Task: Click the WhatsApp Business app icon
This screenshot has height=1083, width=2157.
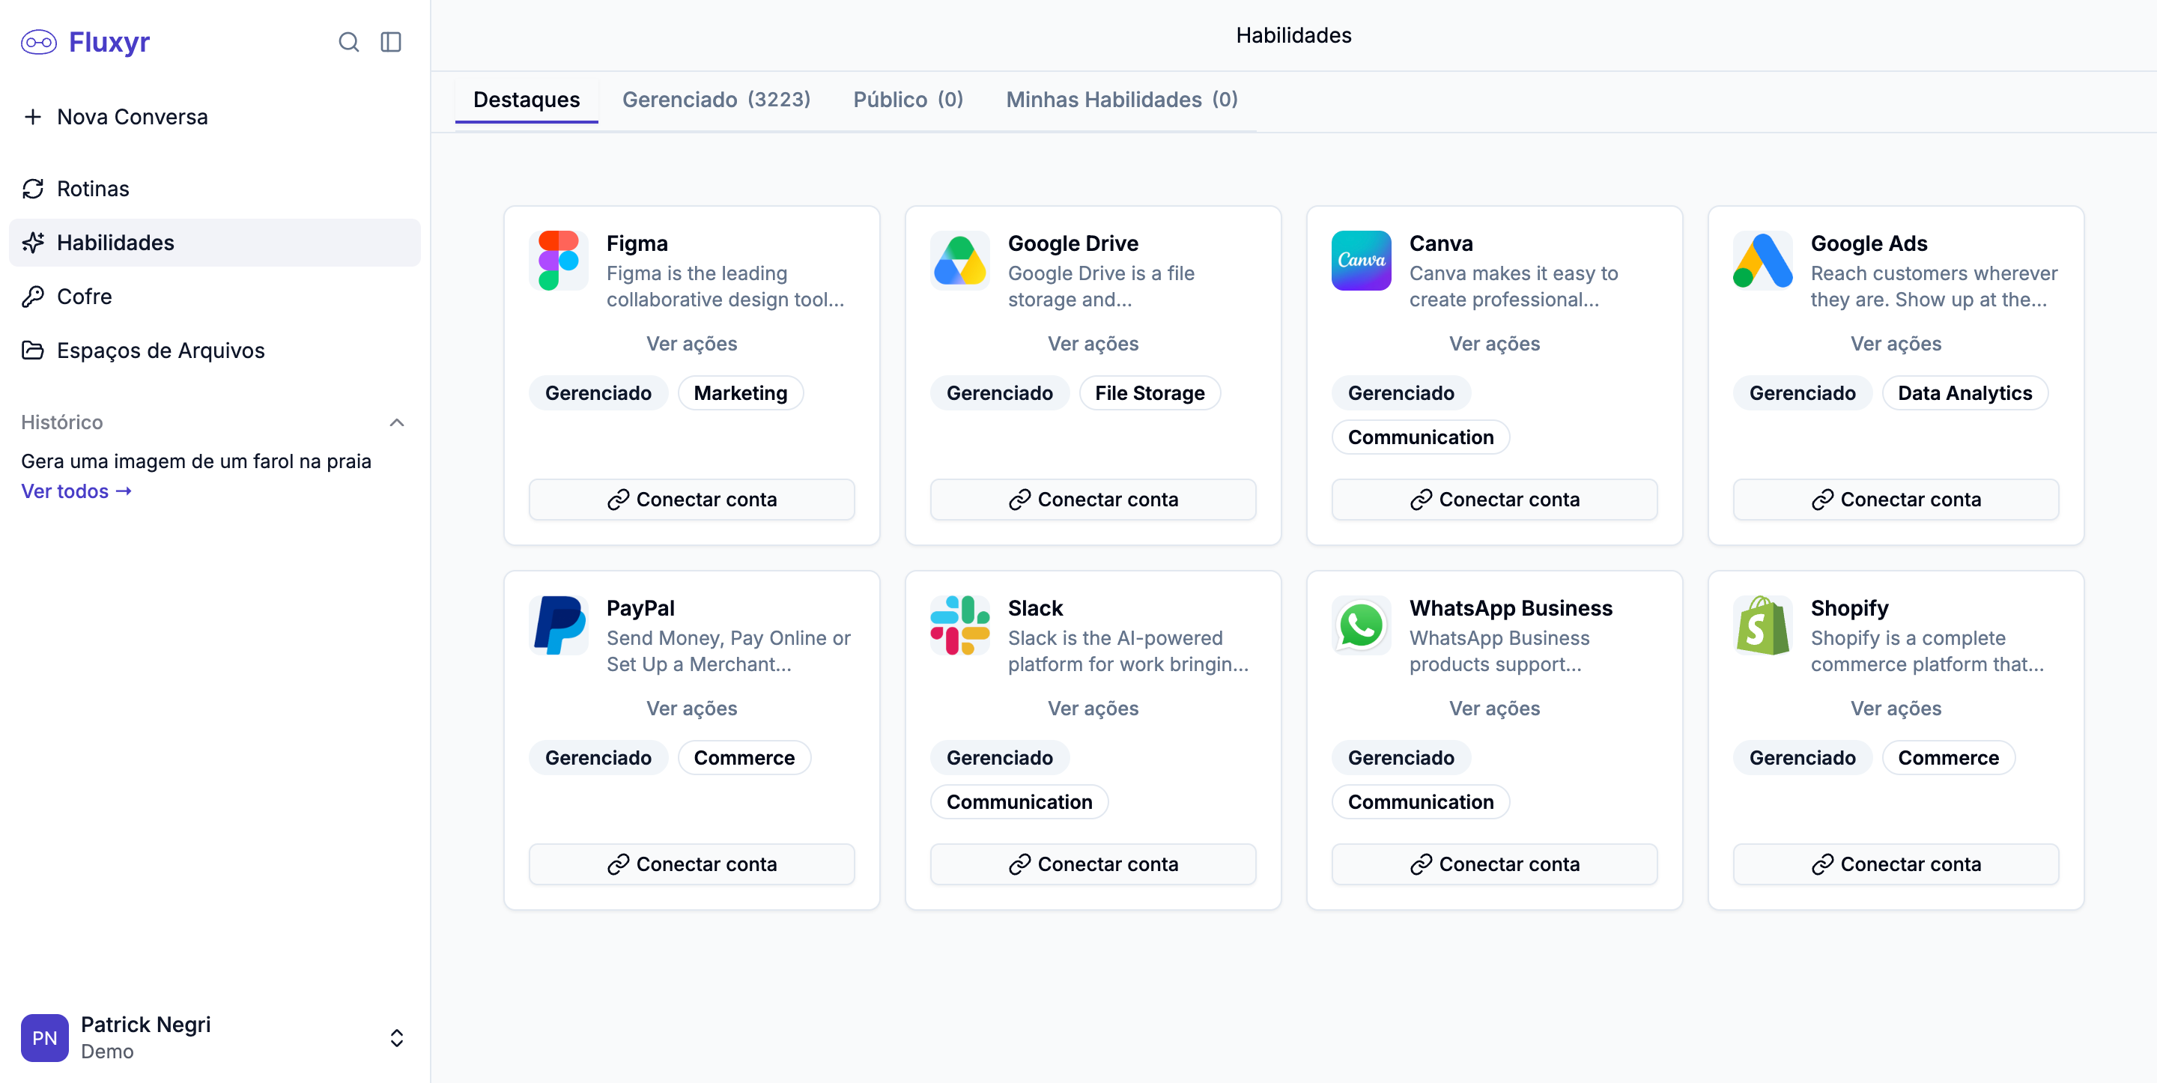Action: coord(1362,625)
